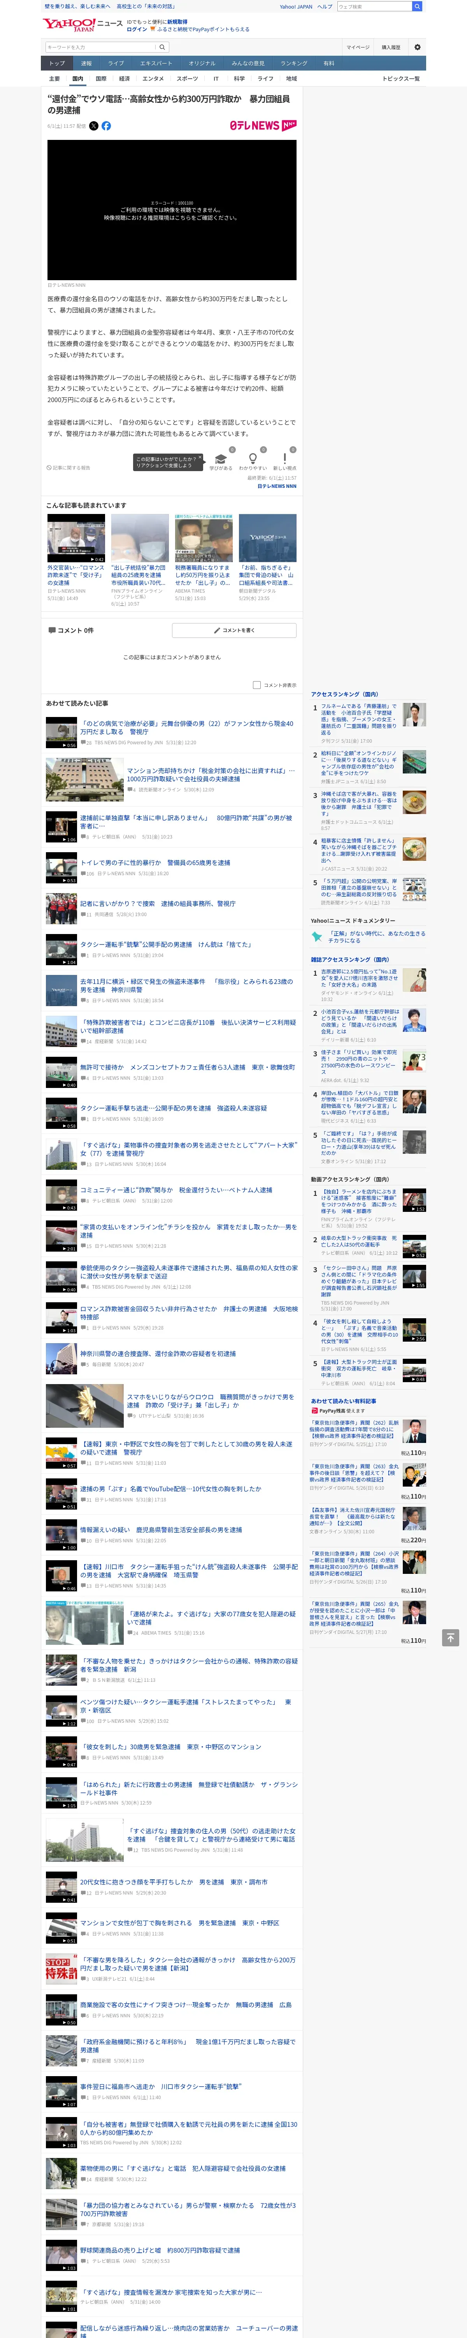Click the 新規取得 ID link
Image resolution: width=467 pixels, height=2338 pixels.
click(177, 22)
